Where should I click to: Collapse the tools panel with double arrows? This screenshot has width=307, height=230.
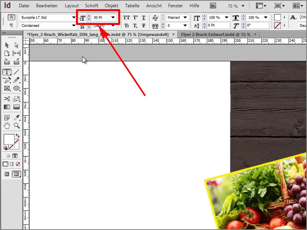tap(4, 33)
